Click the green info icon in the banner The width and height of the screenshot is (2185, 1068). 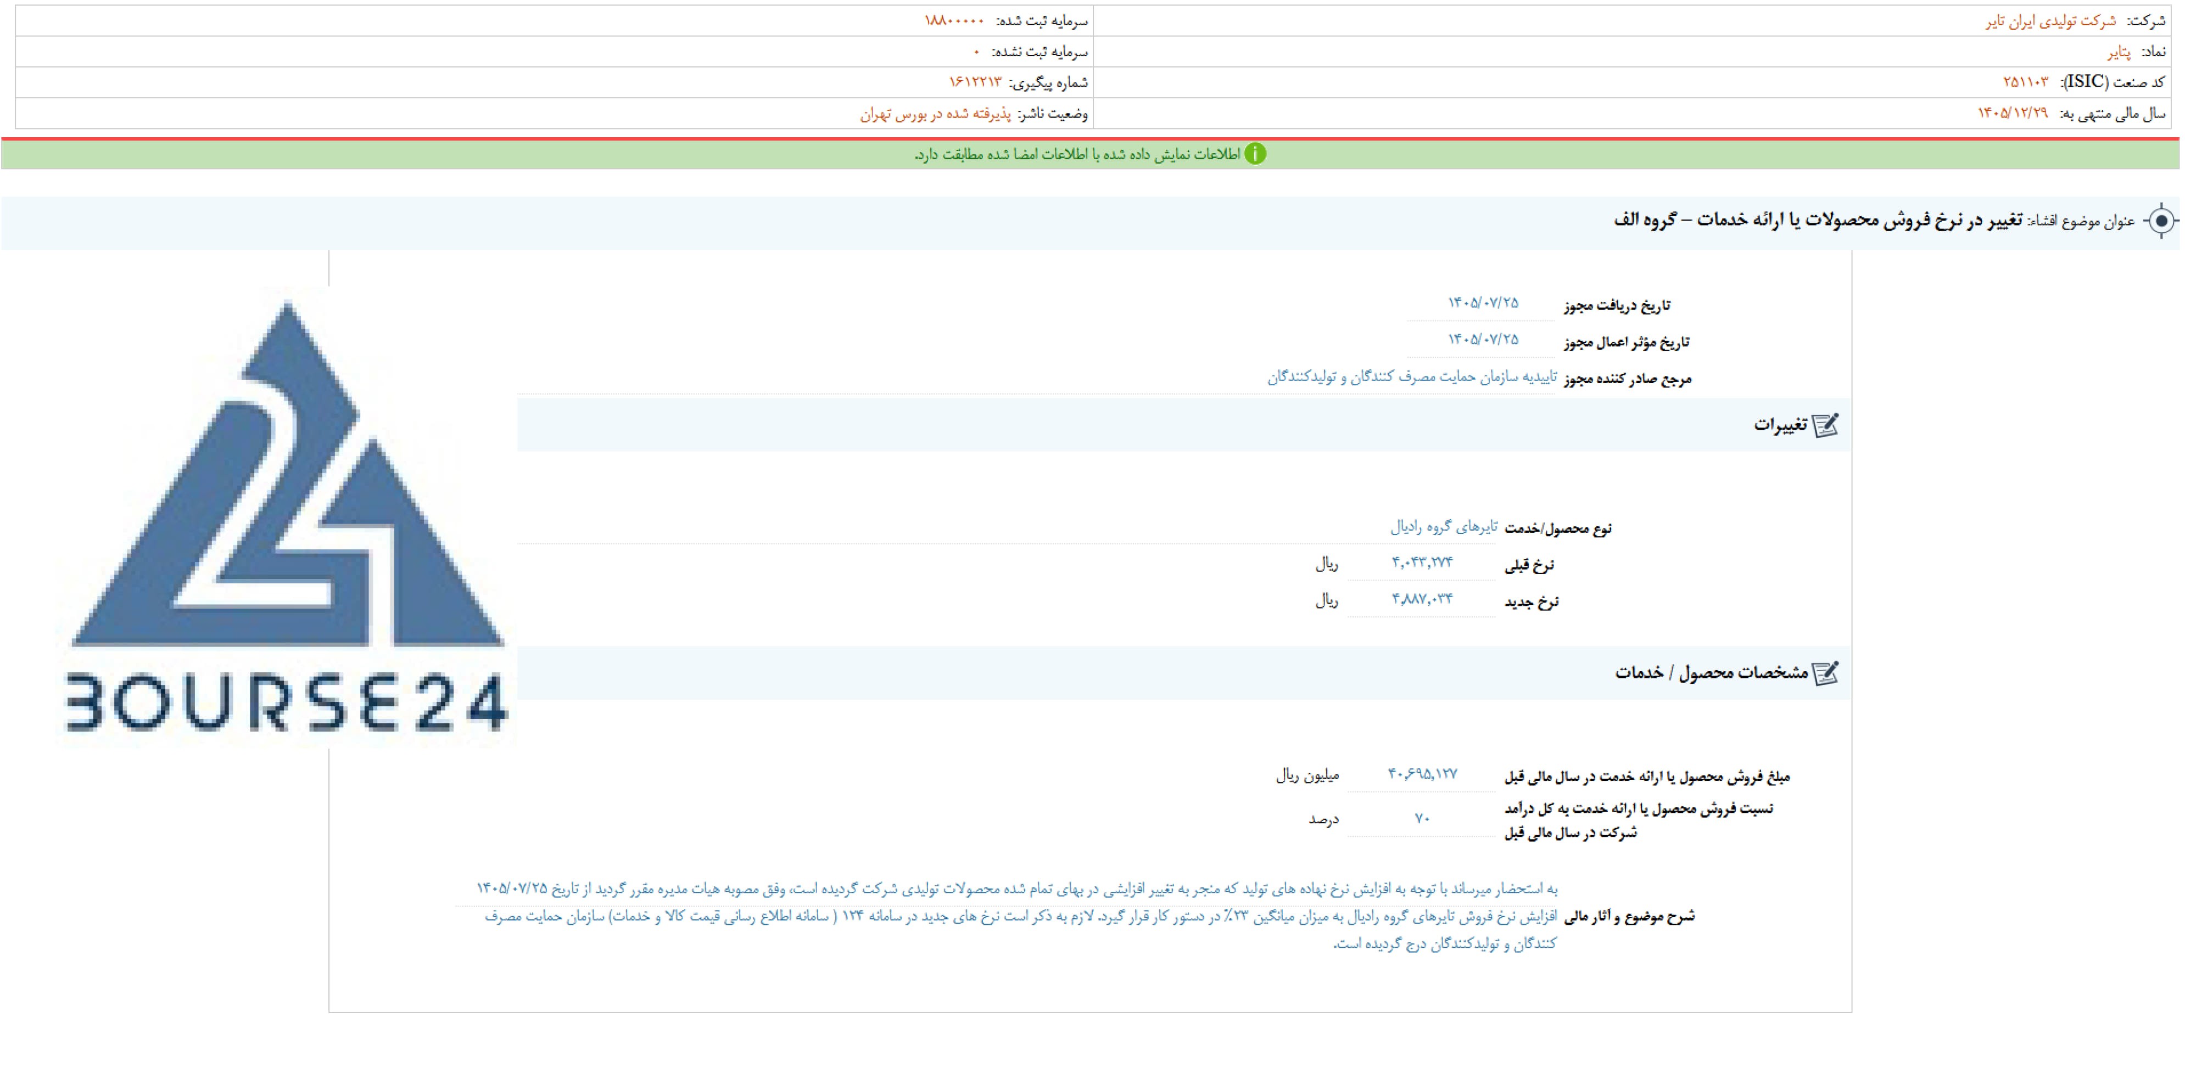[x=1255, y=154]
